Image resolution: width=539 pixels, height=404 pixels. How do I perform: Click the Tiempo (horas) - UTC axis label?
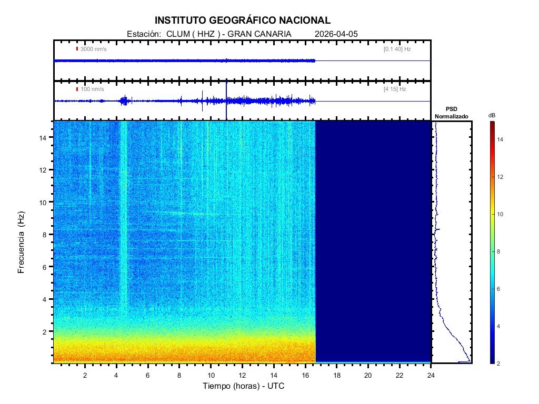tap(244, 386)
